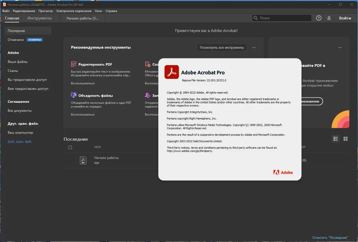
Task: Select Вам предоставлен доступ in sidebar
Action: 28,89
